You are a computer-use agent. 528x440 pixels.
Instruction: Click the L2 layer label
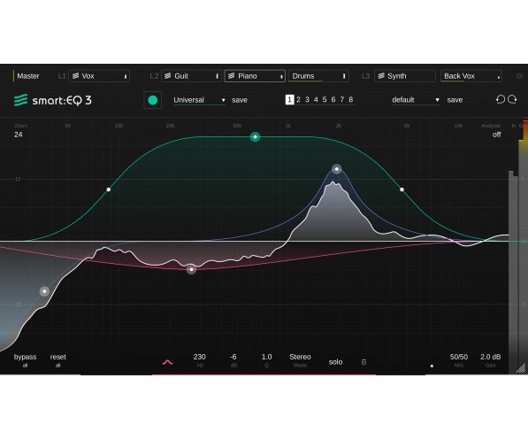pos(154,76)
